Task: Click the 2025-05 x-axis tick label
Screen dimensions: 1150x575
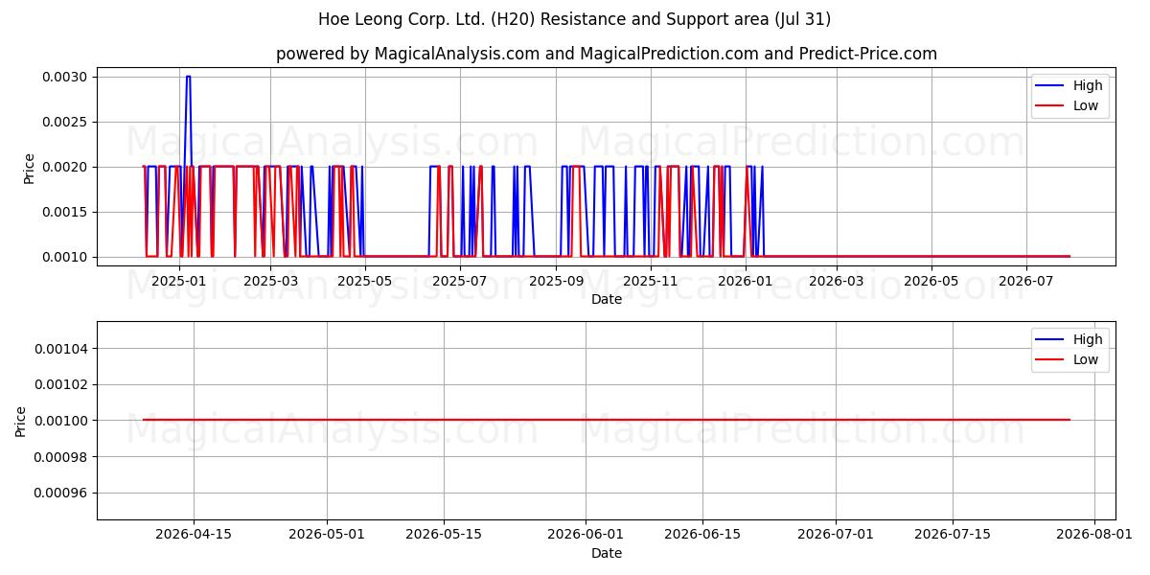Action: 365,281
